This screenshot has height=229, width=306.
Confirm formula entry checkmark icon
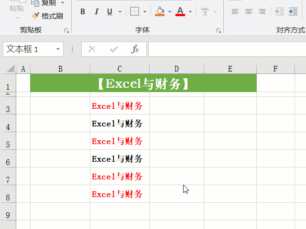[x=114, y=49]
